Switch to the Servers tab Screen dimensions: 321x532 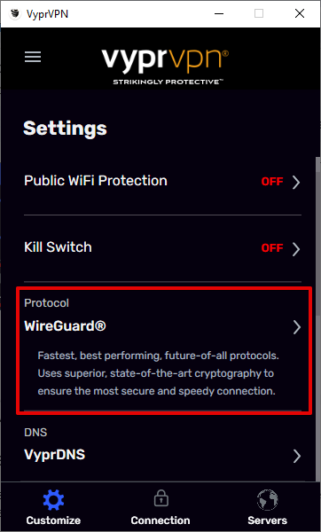(x=268, y=507)
